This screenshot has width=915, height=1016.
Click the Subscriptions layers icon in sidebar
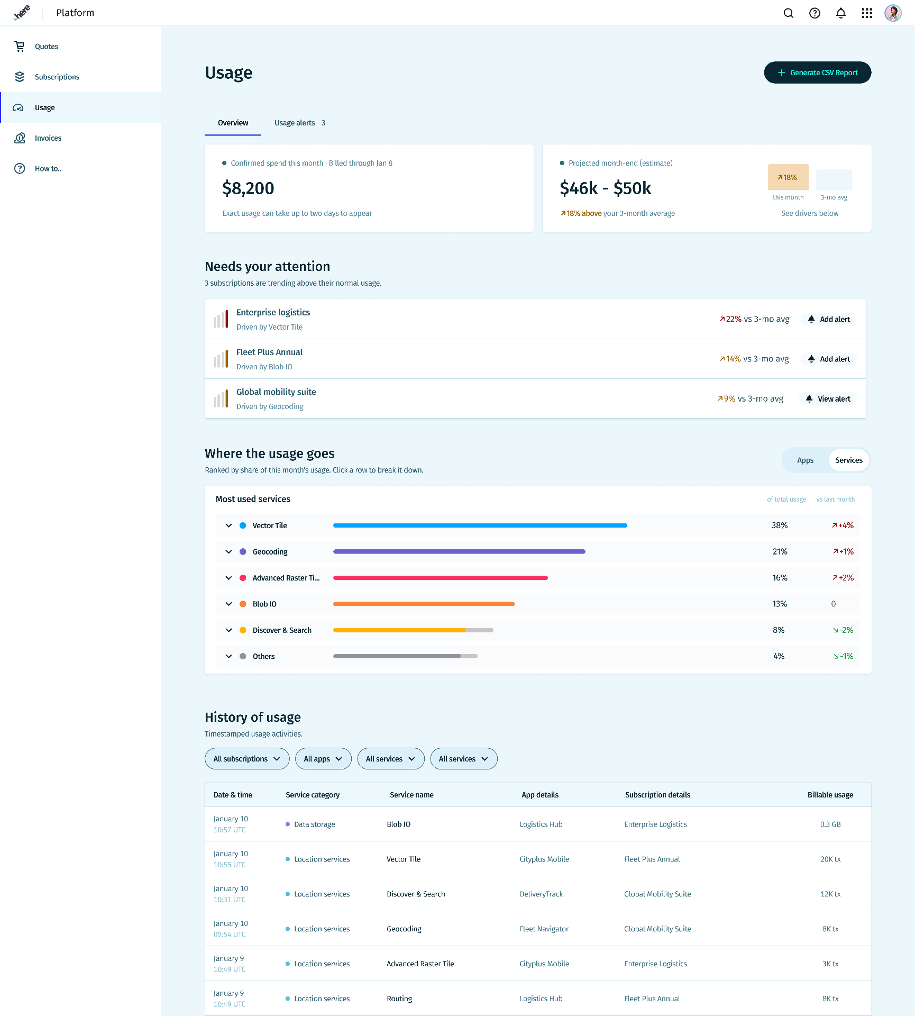coord(20,77)
